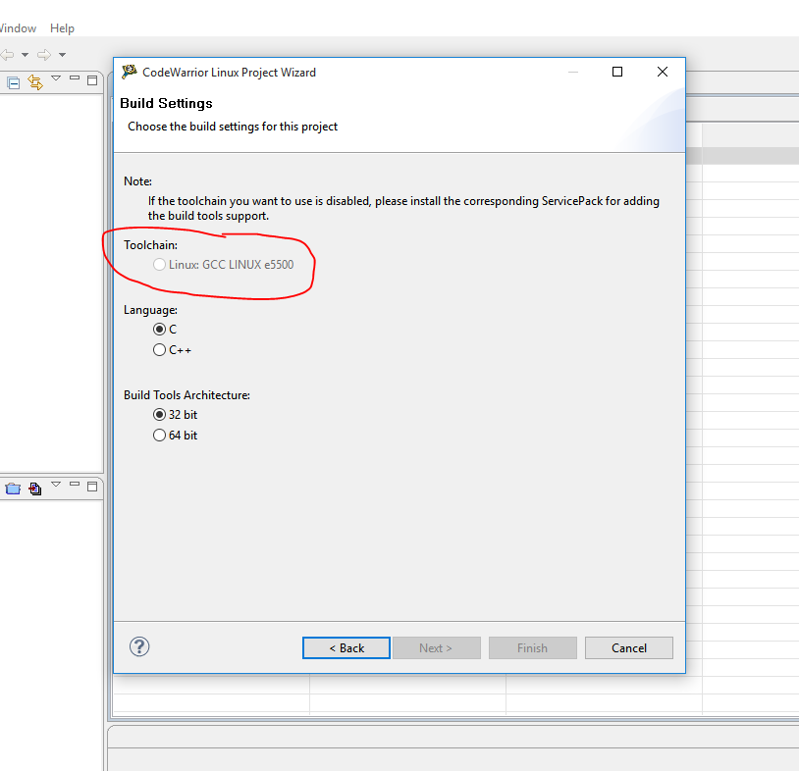
Task: Choose 64 bit build tools architecture
Action: (159, 435)
